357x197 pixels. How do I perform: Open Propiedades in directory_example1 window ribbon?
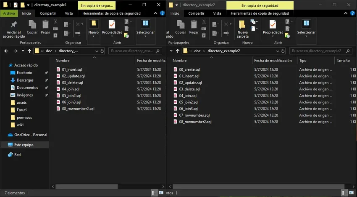(112, 25)
